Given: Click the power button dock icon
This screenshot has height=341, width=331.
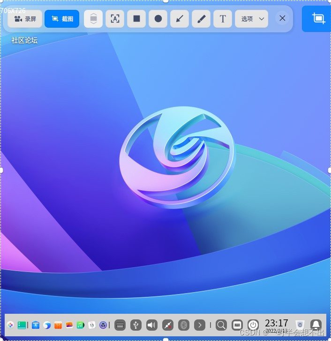Looking at the screenshot, I should 253,325.
